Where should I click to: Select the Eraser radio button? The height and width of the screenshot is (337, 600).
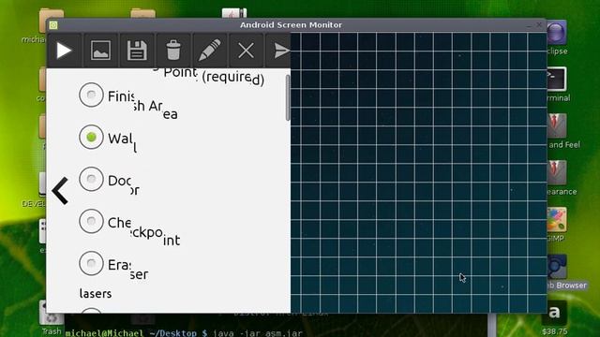coord(91,263)
